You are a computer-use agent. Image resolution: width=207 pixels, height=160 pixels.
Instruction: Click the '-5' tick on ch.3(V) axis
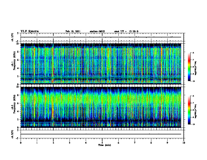(x=18, y=138)
